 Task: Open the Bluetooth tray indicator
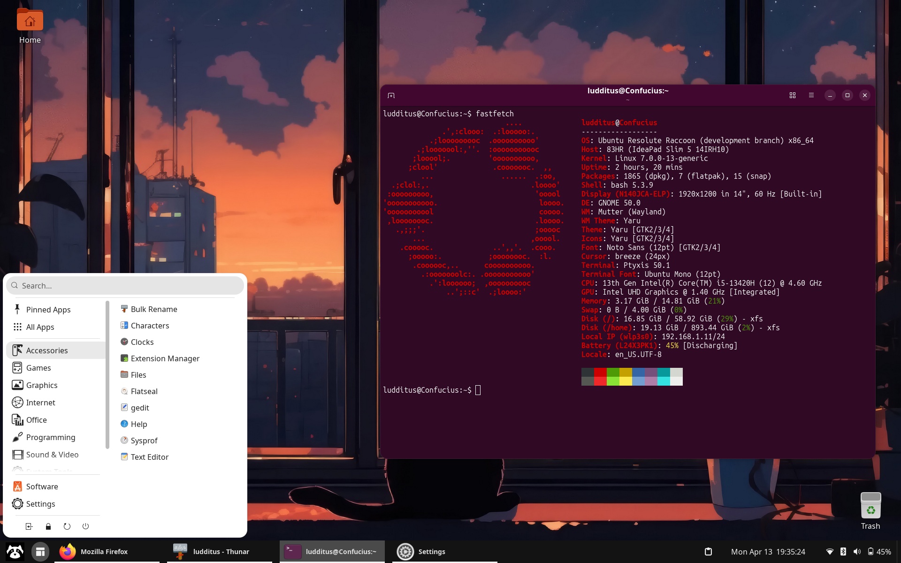(x=843, y=552)
